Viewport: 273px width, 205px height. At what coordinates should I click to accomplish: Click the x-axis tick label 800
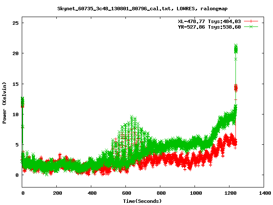click(161, 193)
